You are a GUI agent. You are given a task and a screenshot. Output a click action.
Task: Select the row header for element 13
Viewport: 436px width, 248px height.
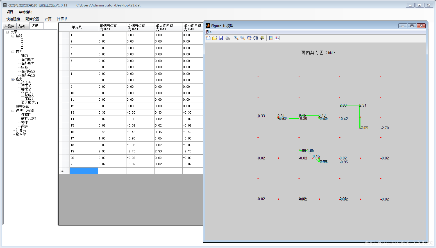tap(64, 112)
